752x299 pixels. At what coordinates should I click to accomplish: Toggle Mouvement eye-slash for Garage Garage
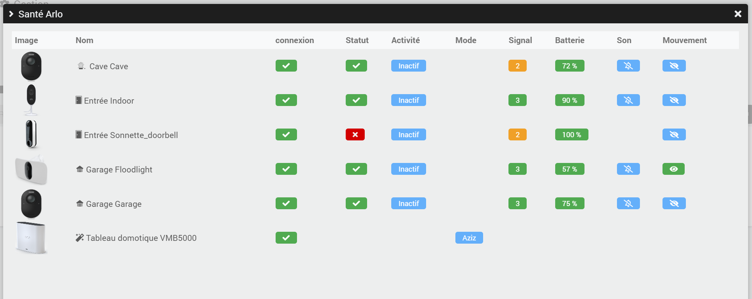coord(674,203)
